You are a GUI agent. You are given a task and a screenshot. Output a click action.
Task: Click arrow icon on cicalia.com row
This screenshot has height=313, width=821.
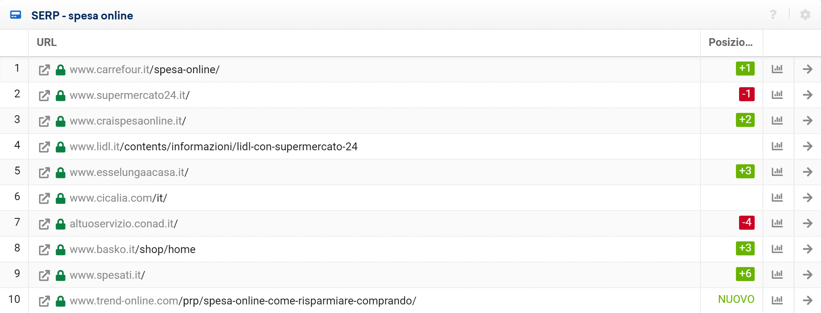click(808, 197)
